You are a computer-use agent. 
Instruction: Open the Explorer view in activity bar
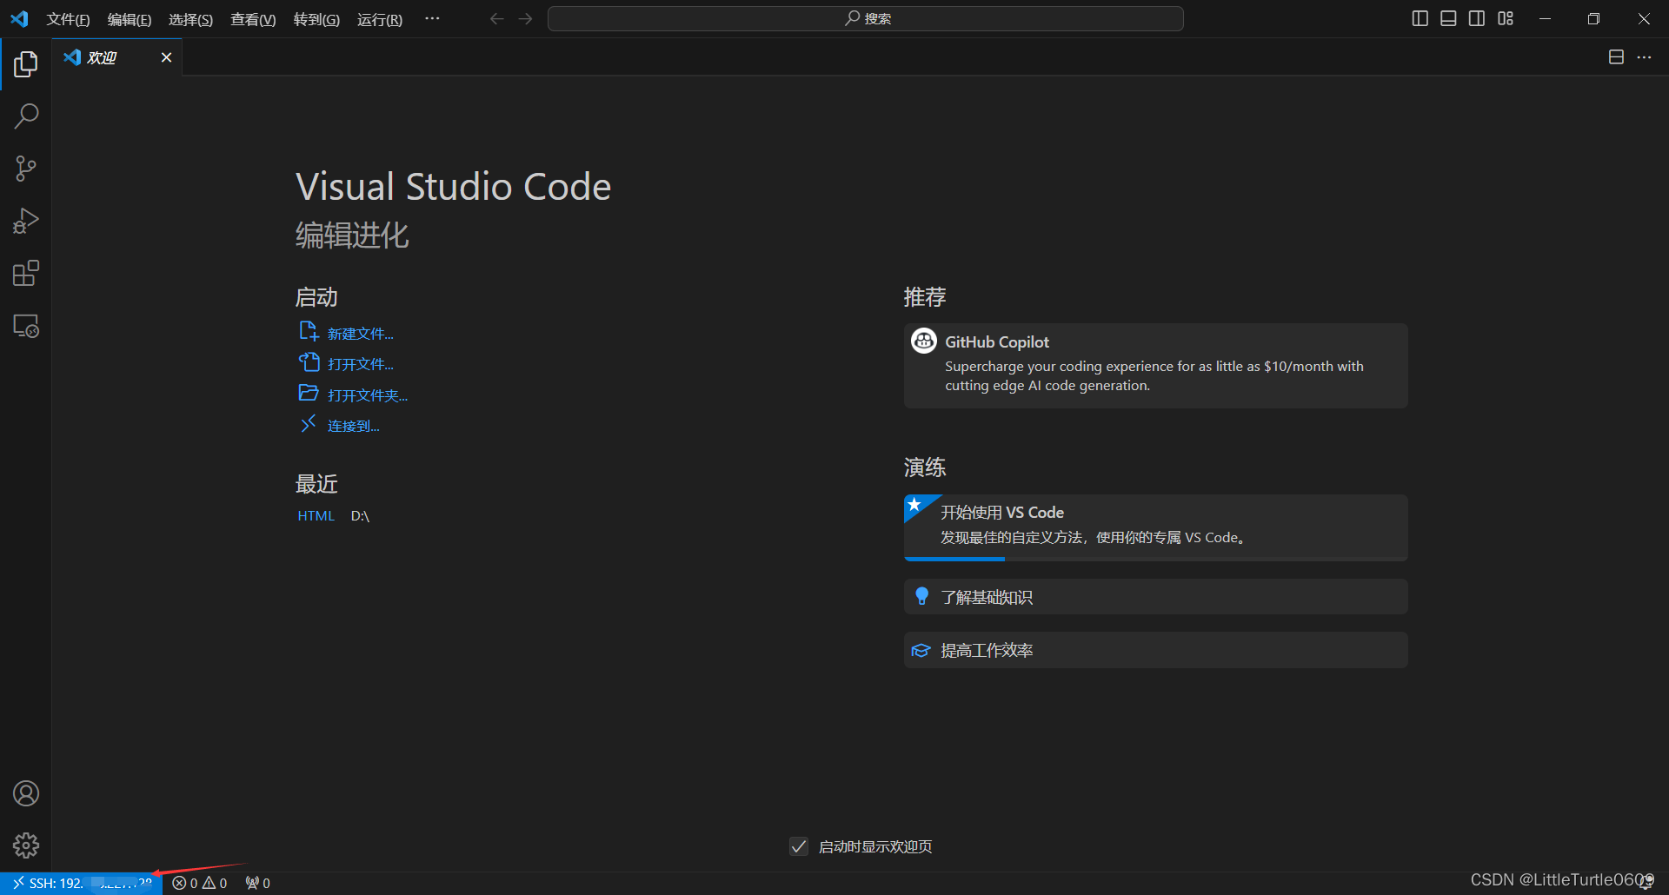click(x=26, y=63)
